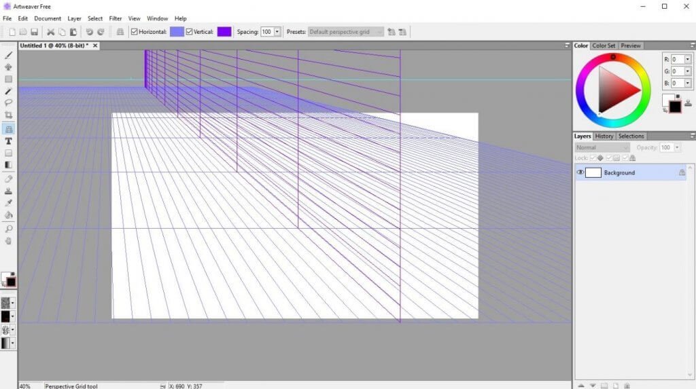Open the G color value dropdown
Viewport: 696px width, 389px height.
tap(688, 71)
